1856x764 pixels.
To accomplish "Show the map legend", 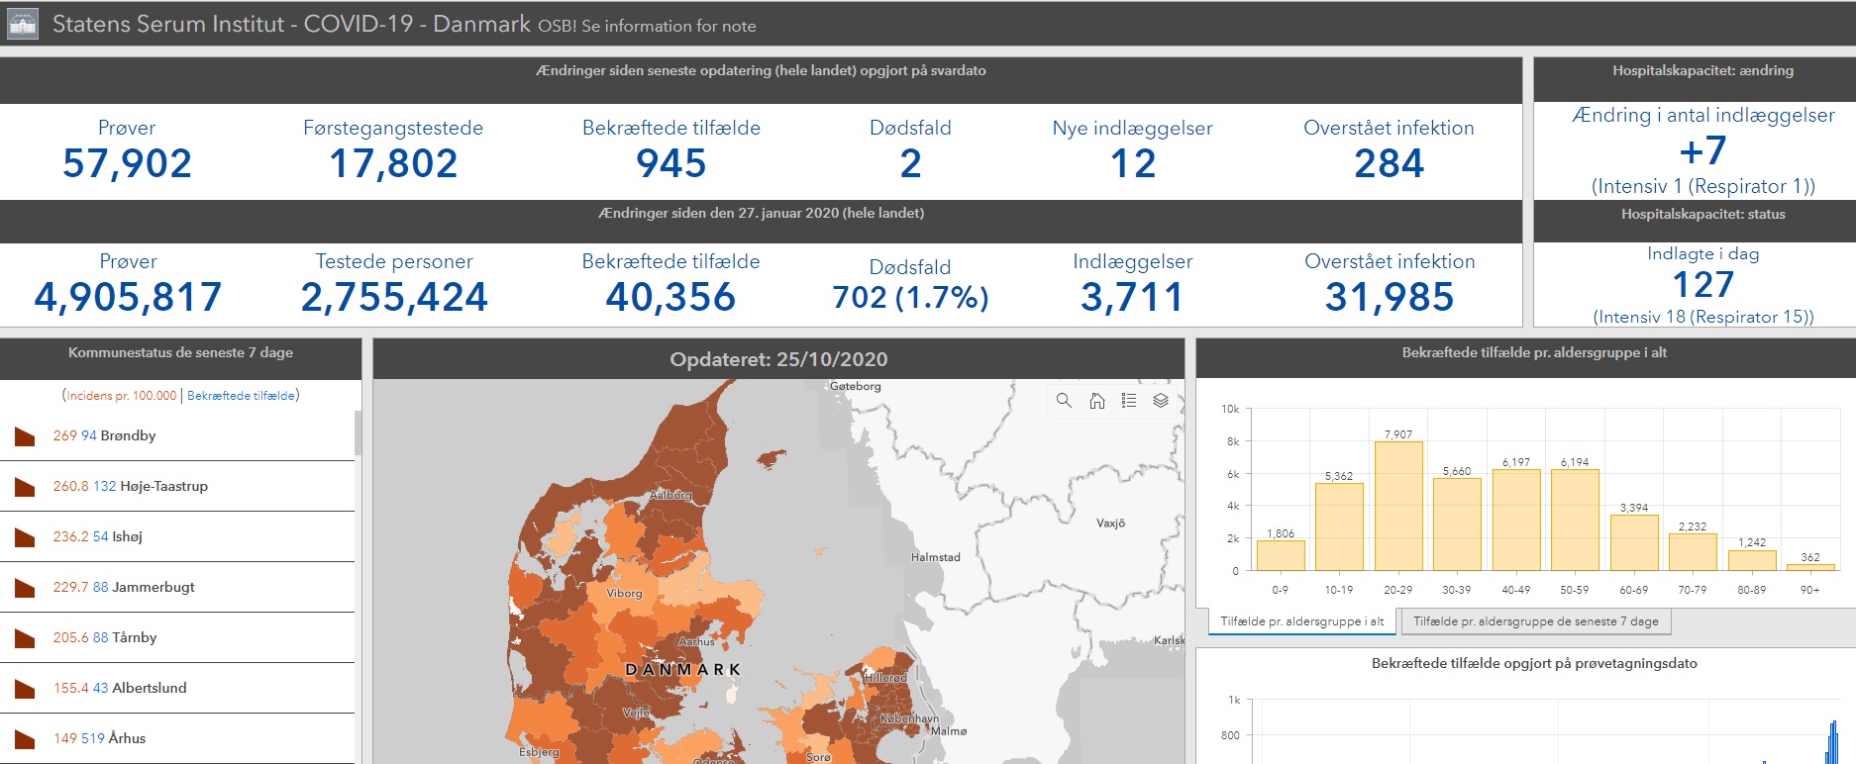I will click(x=1129, y=401).
